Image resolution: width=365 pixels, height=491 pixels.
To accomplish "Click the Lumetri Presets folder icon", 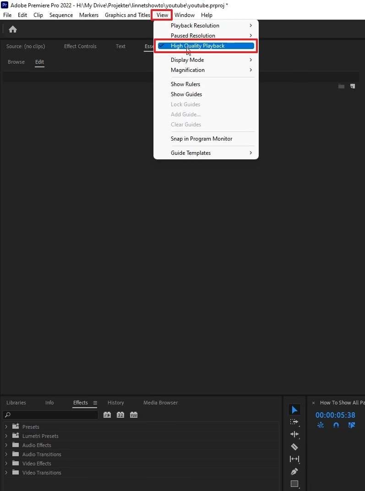I will 16,435.
